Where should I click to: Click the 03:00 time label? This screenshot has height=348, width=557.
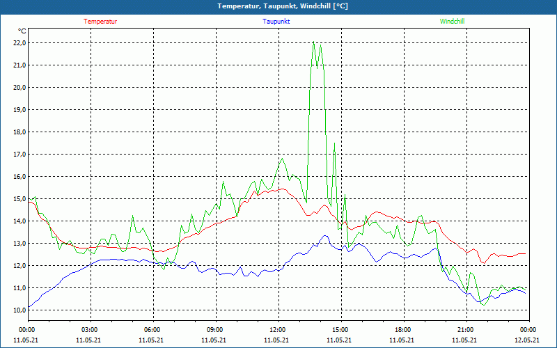point(91,330)
